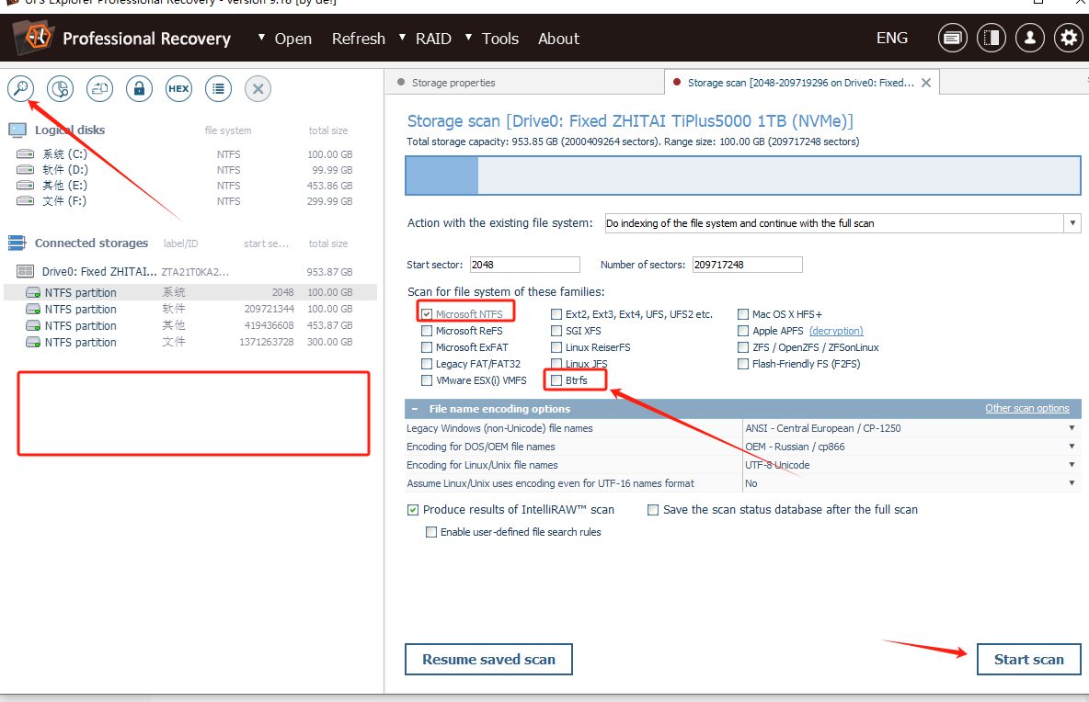Click the Logical disks monitor icon
Image resolution: width=1089 pixels, height=702 pixels.
[x=17, y=130]
